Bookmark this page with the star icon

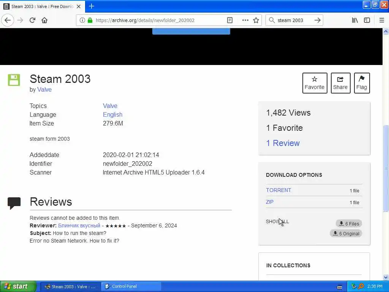pos(256,20)
